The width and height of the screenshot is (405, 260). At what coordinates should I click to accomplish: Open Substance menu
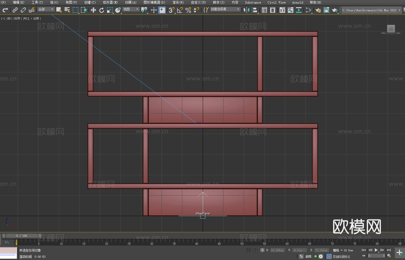253,2
